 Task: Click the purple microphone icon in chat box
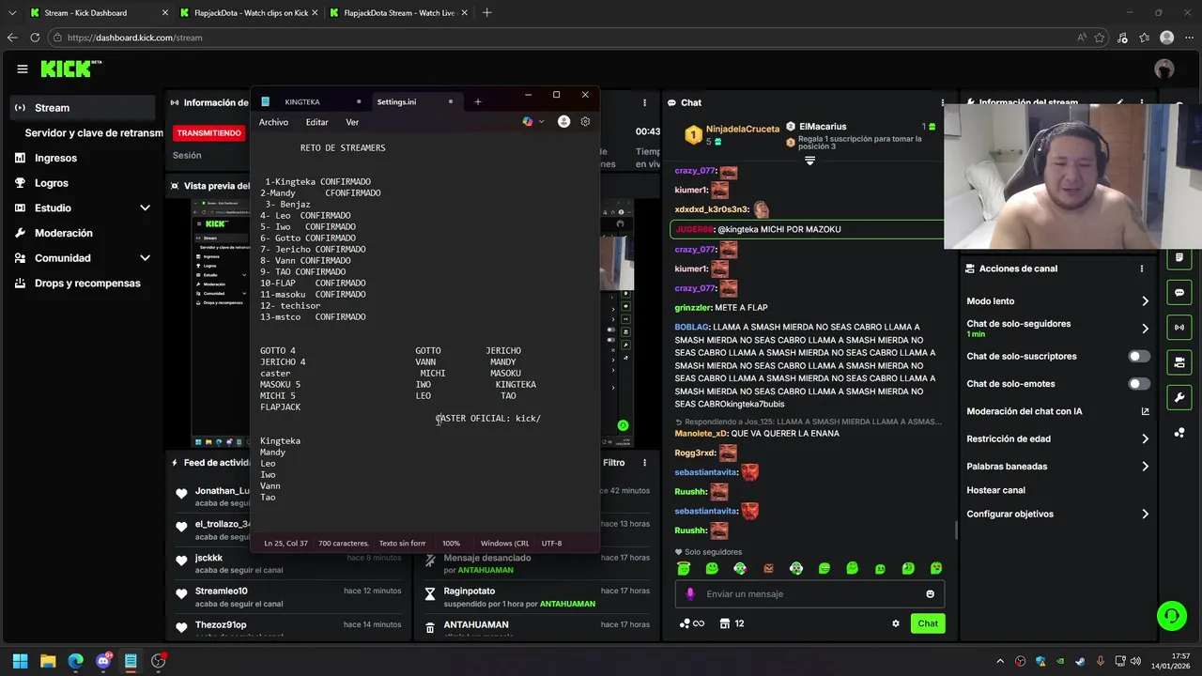[690, 593]
